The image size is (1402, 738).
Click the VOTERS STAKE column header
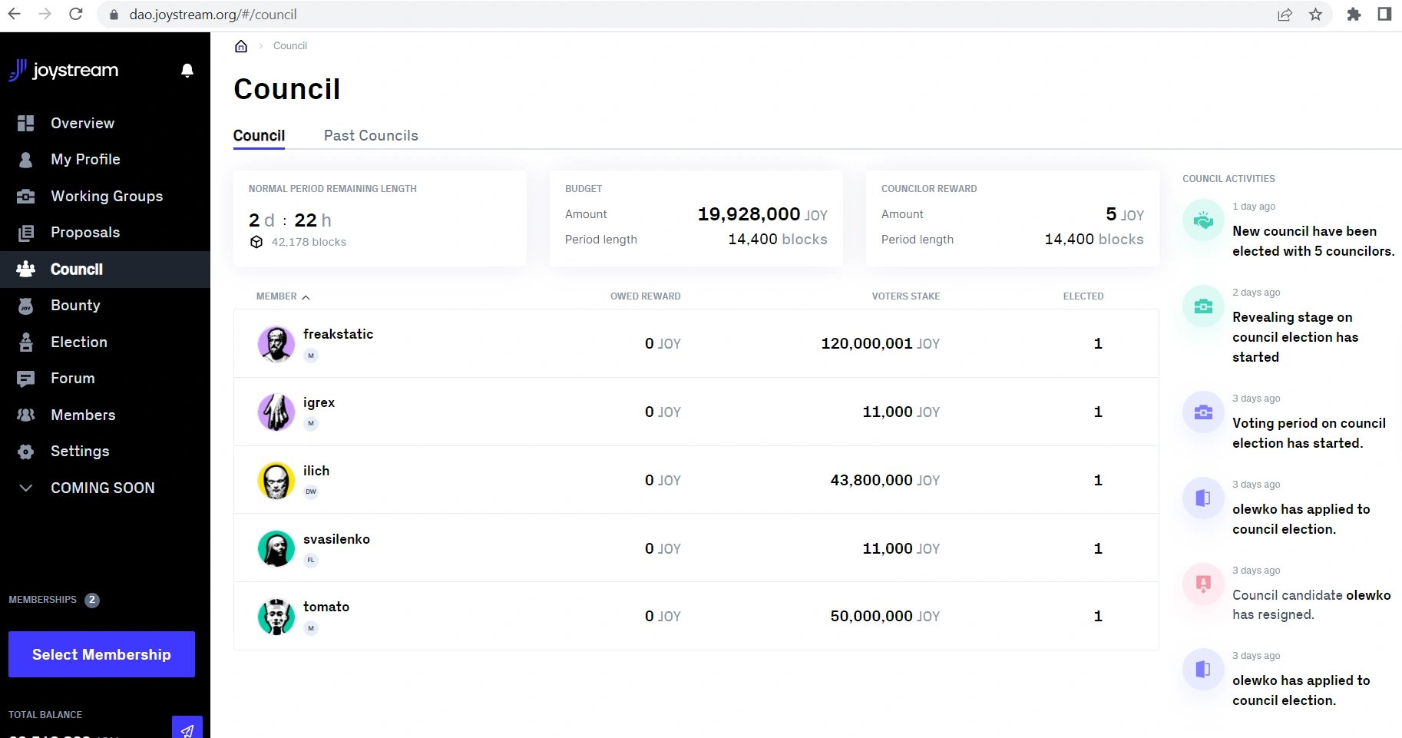906,296
